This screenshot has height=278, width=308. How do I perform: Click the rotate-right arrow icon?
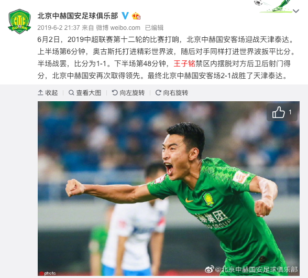[158, 92]
